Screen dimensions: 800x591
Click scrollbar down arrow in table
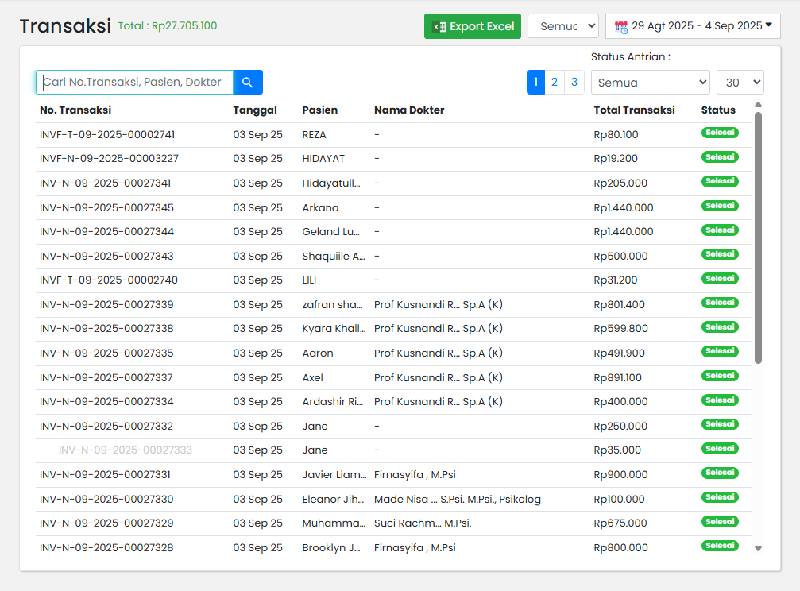[758, 548]
